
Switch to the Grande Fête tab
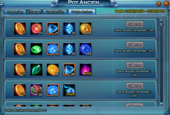55,12
